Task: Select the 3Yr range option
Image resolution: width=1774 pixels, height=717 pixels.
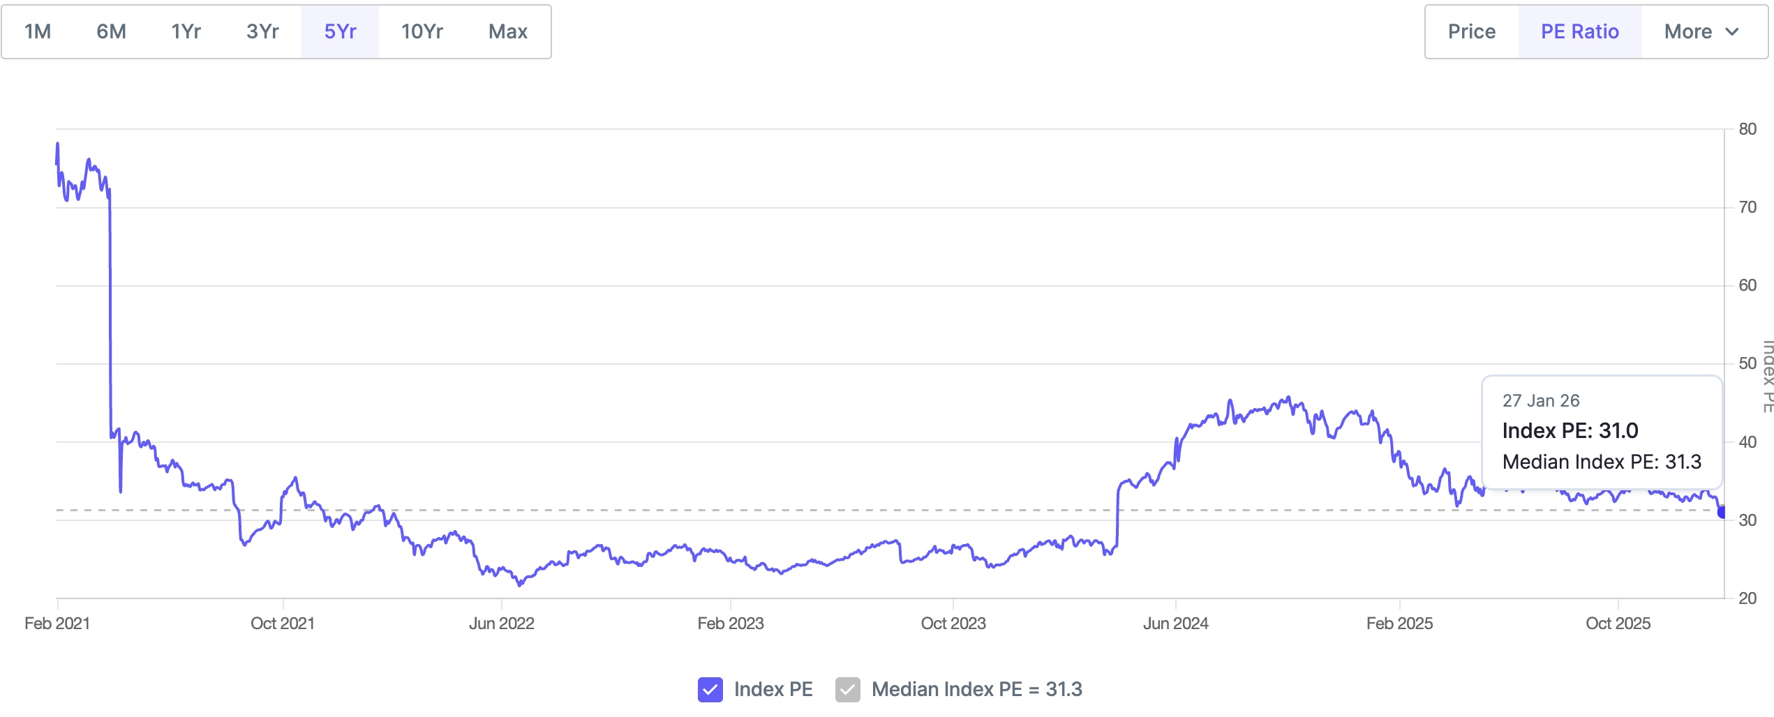Action: point(262,31)
